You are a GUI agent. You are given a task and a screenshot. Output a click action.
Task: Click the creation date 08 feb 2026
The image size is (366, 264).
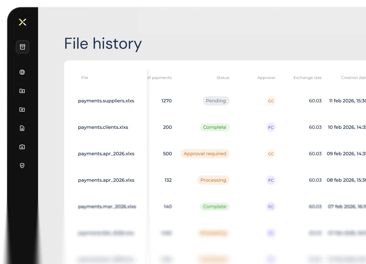[x=346, y=180]
